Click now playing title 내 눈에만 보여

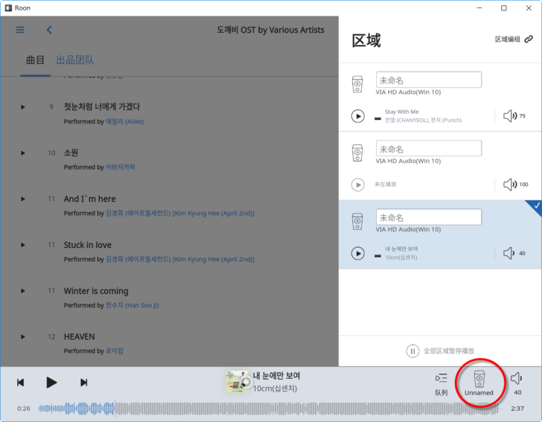pyautogui.click(x=276, y=376)
